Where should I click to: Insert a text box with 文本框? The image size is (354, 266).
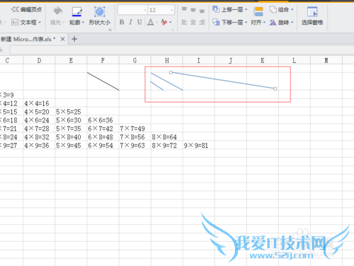[x=24, y=23]
